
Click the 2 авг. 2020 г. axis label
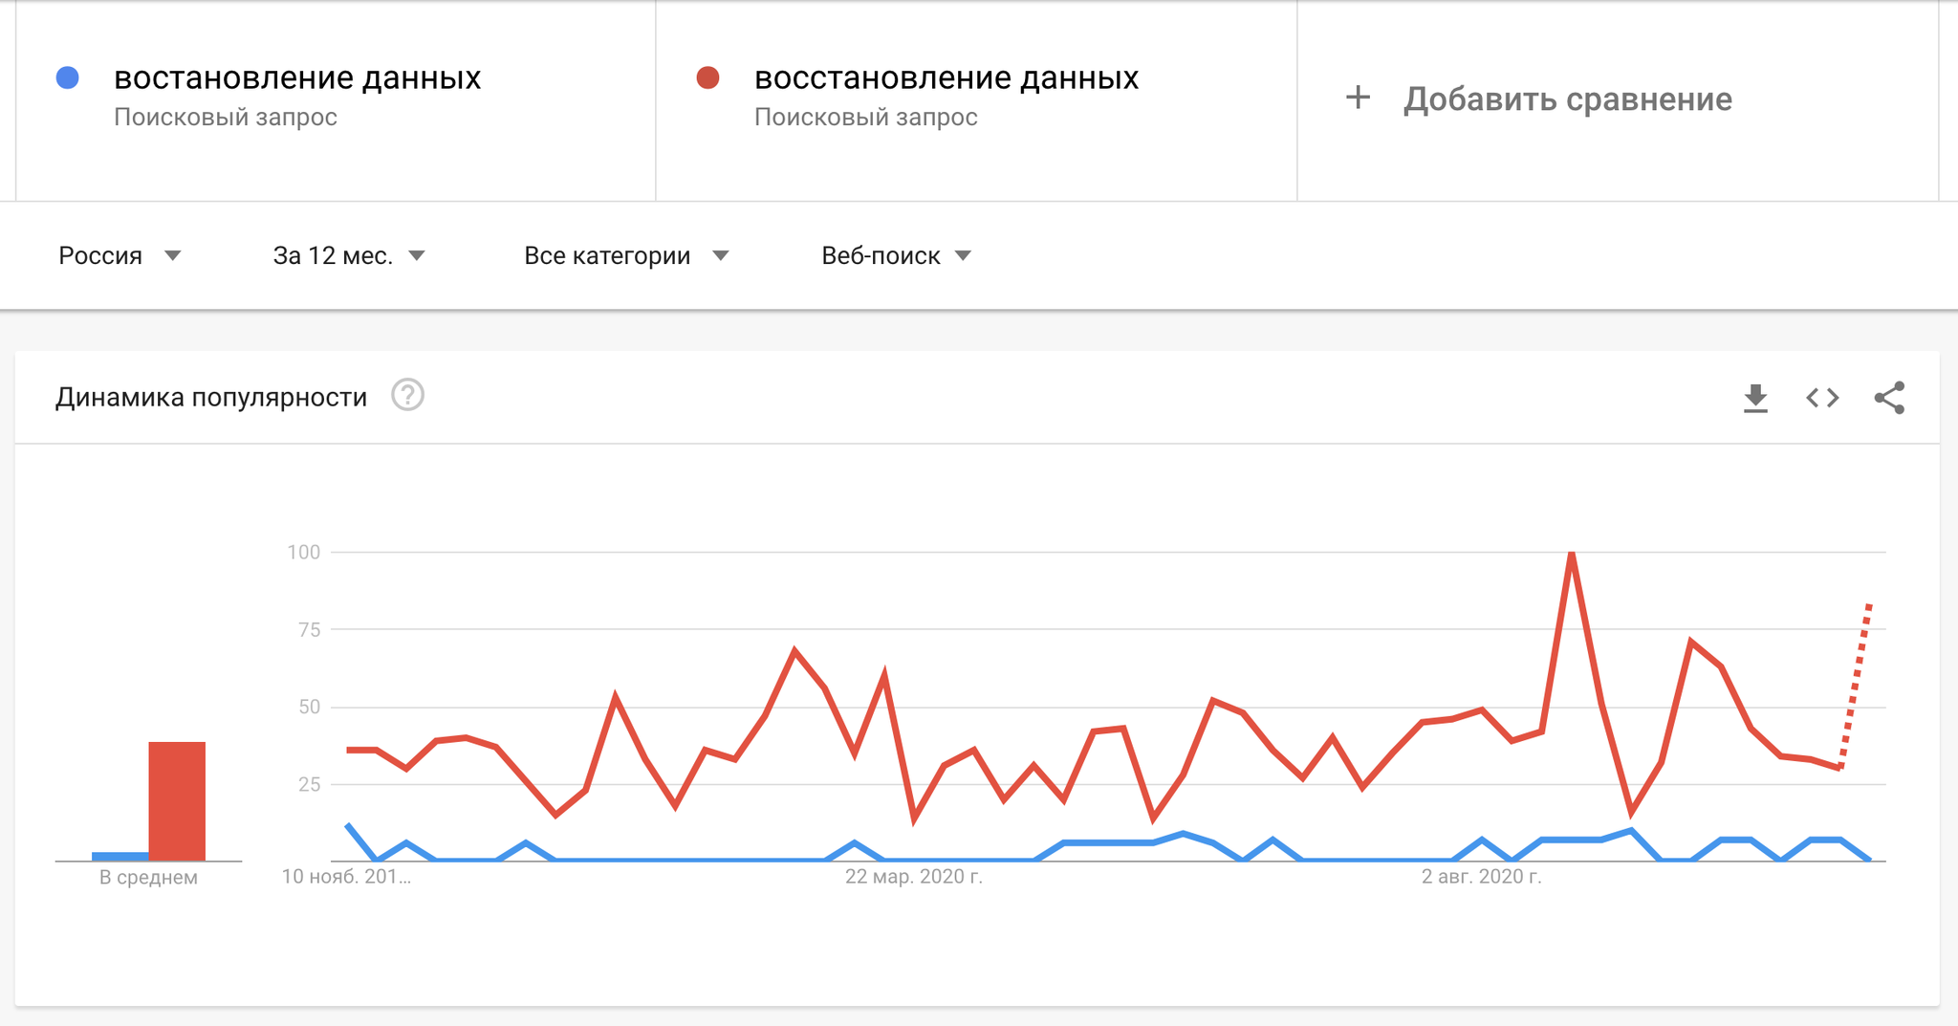coord(1481,877)
